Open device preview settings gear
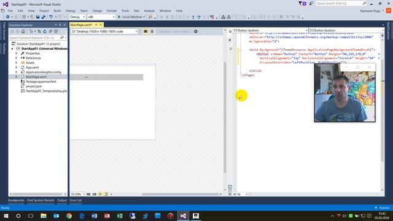 point(196,31)
